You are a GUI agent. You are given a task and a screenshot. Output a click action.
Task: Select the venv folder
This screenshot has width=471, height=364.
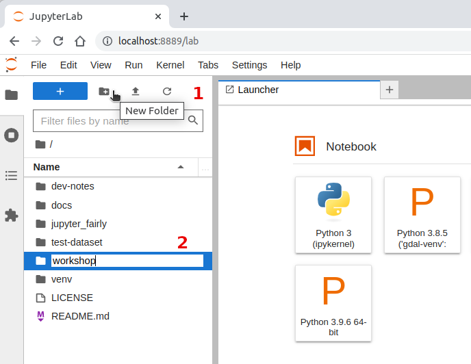tap(118, 279)
